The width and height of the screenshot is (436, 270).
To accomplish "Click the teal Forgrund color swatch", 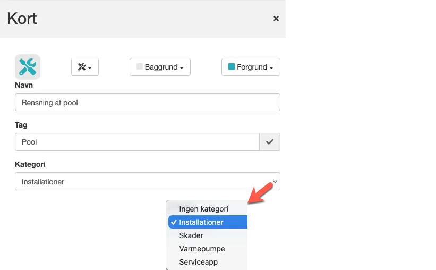I will tap(232, 67).
